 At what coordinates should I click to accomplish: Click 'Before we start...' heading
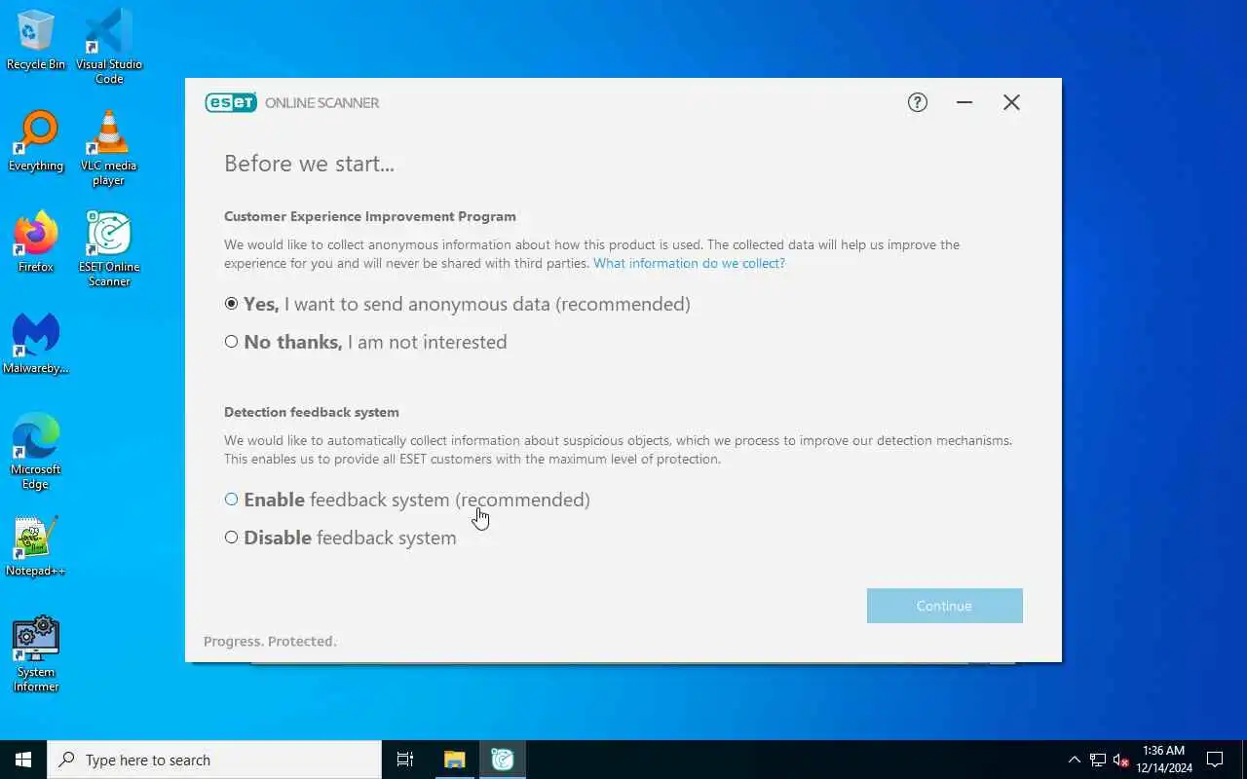pos(309,164)
